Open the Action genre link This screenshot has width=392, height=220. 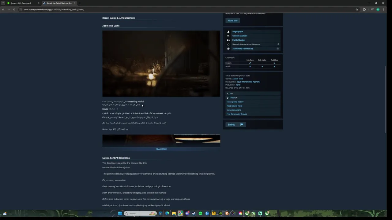[x=235, y=79]
